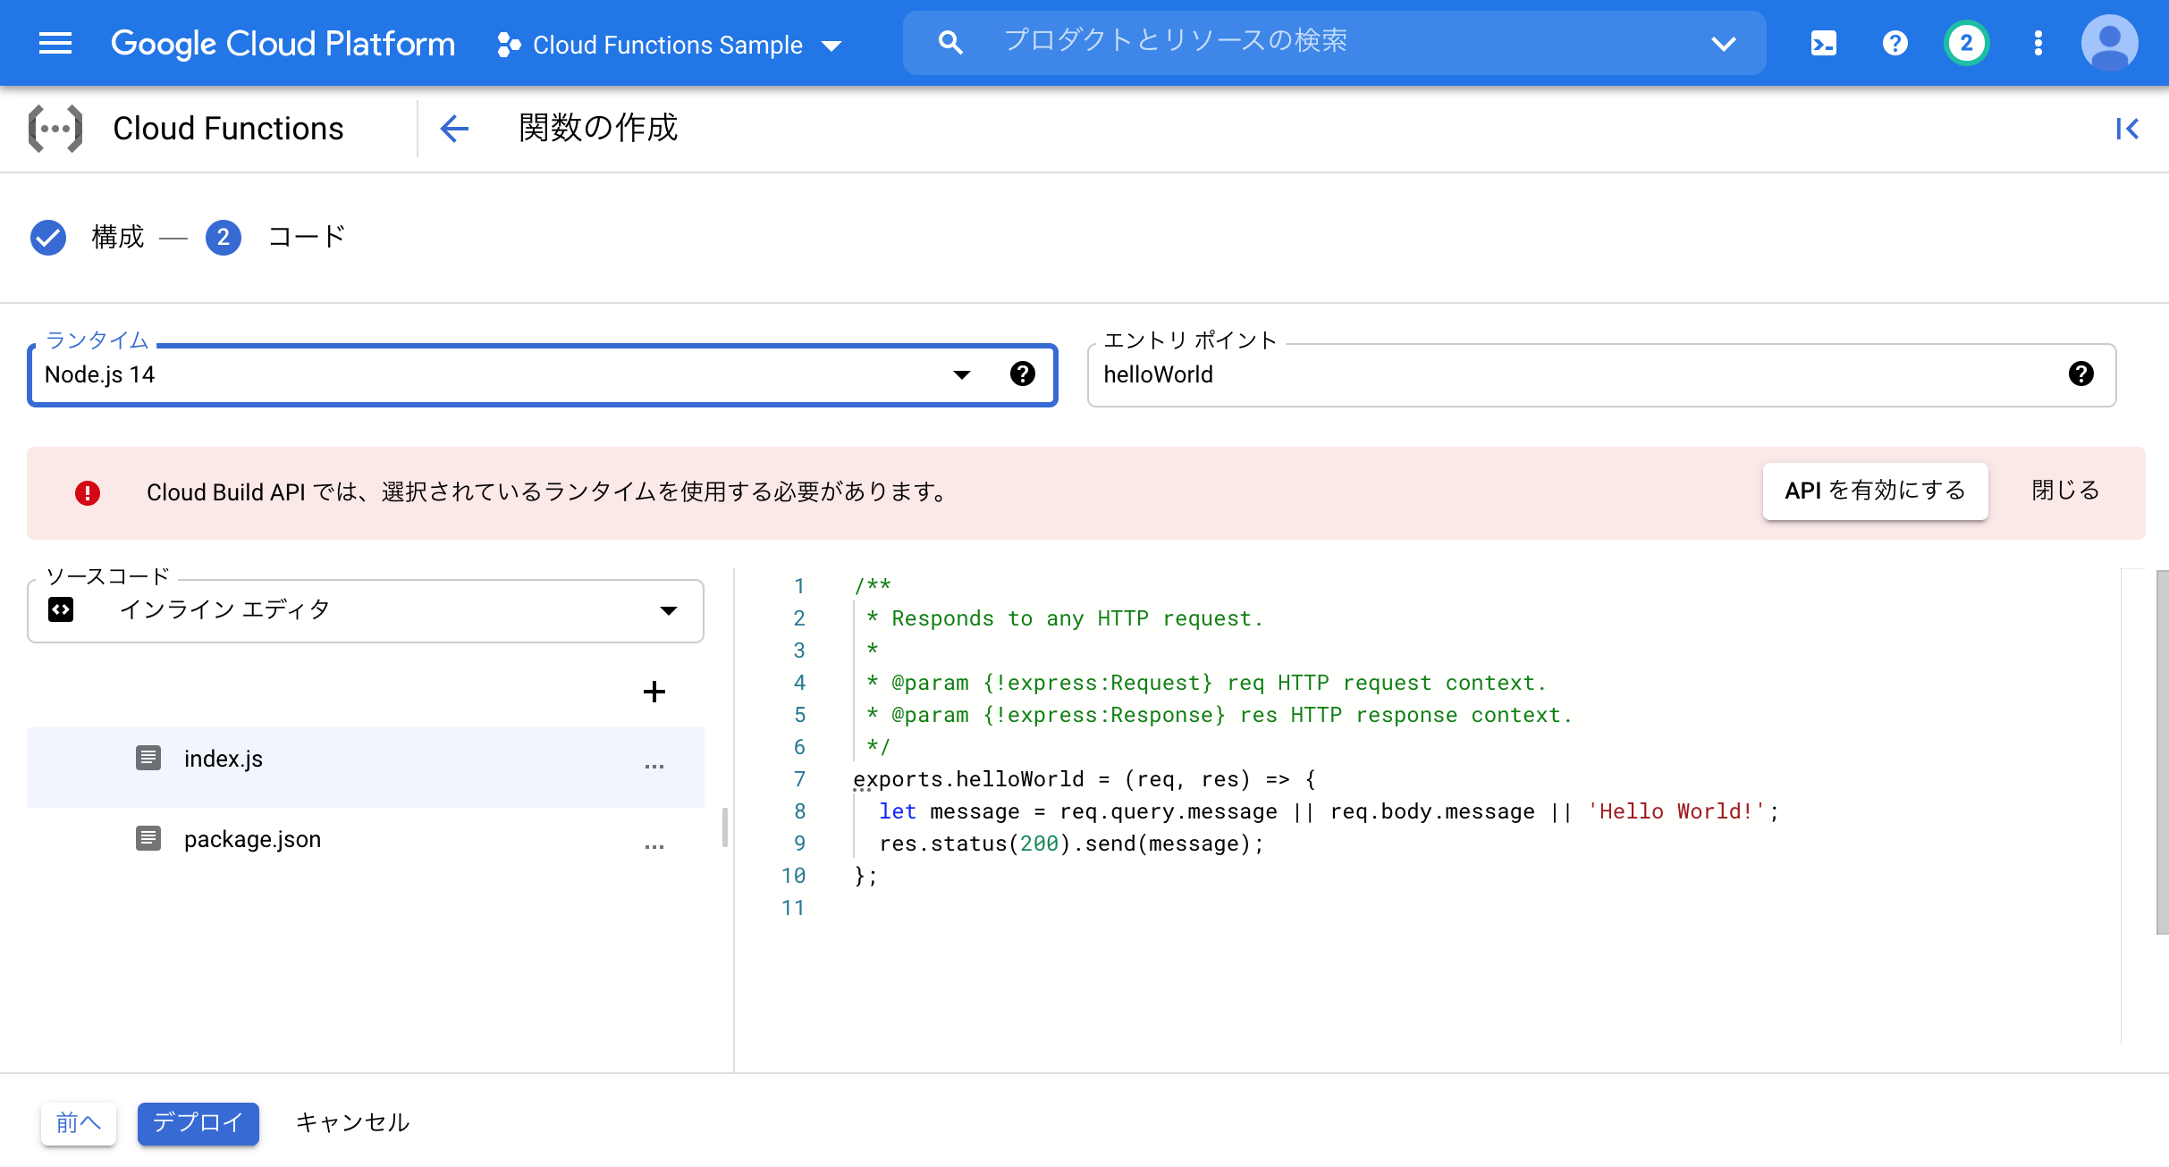
Task: Collapse the page with the right panel icon
Action: (x=2126, y=129)
